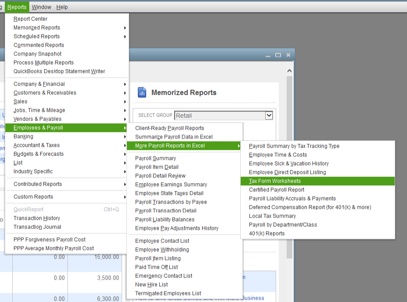407x302 pixels.
Task: Choose Commented Reports
Action: pos(67,45)
